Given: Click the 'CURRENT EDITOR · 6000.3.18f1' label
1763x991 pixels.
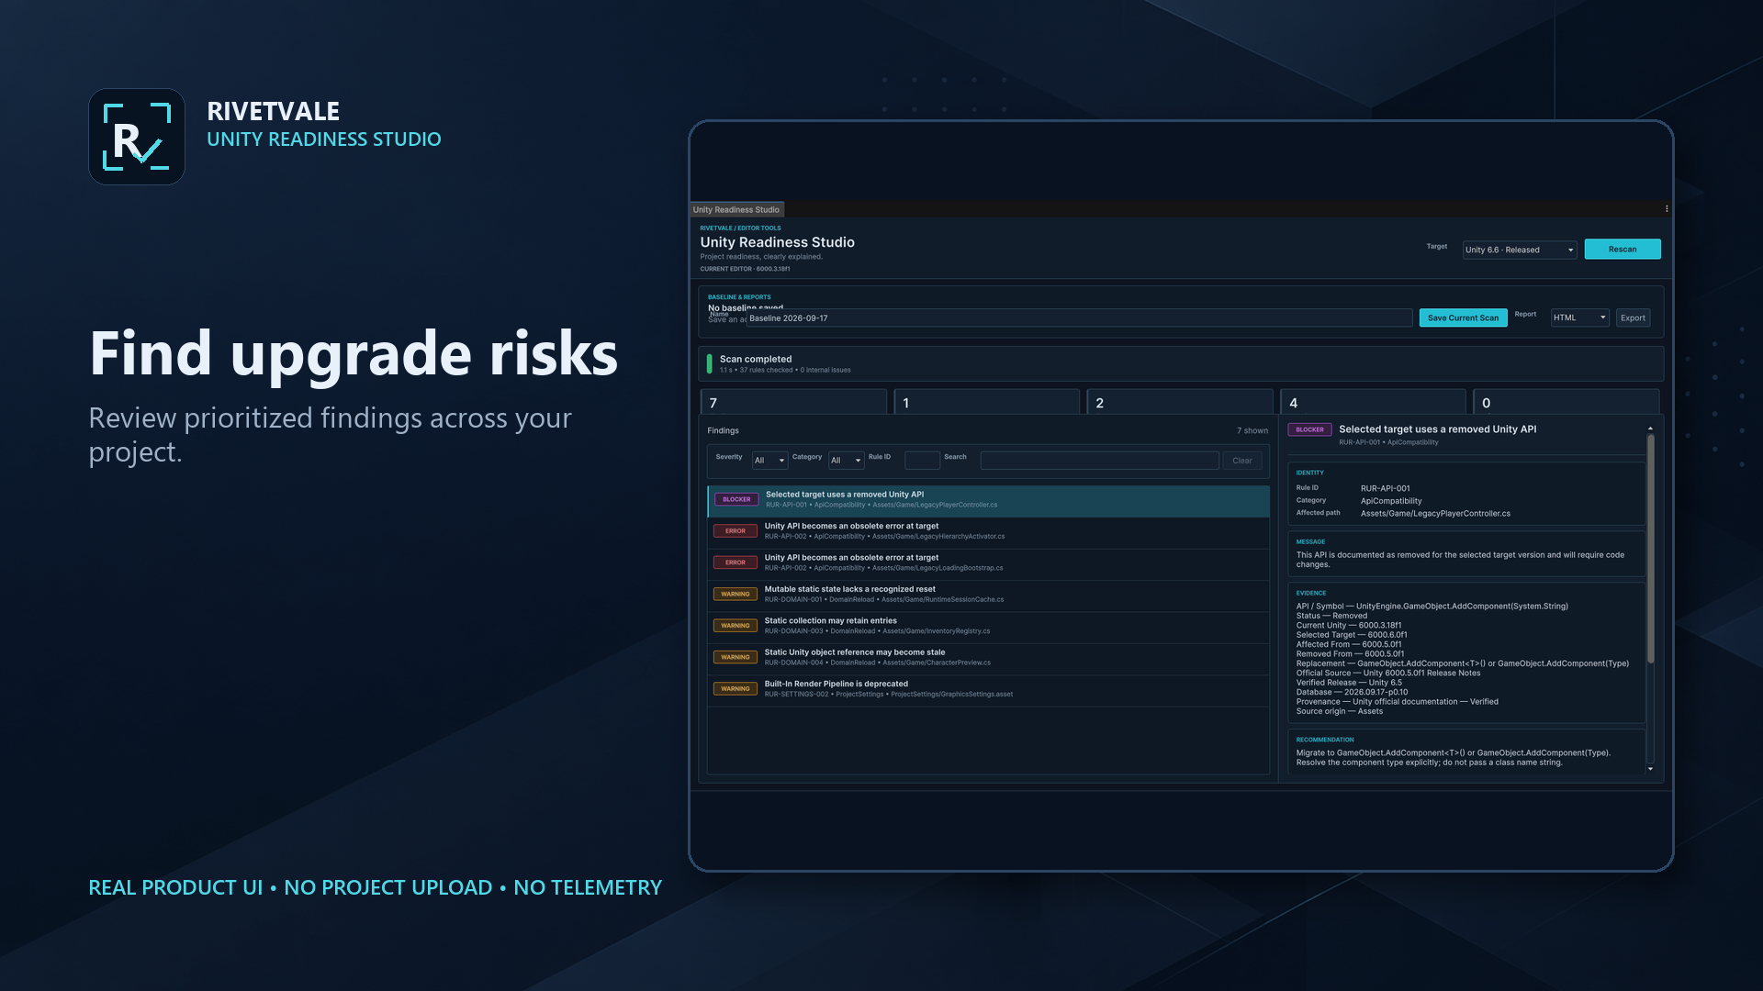Looking at the screenshot, I should [745, 269].
